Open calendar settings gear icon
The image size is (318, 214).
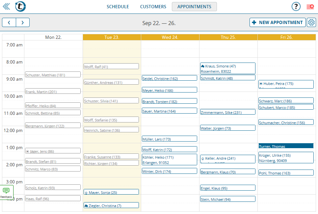tap(311, 22)
